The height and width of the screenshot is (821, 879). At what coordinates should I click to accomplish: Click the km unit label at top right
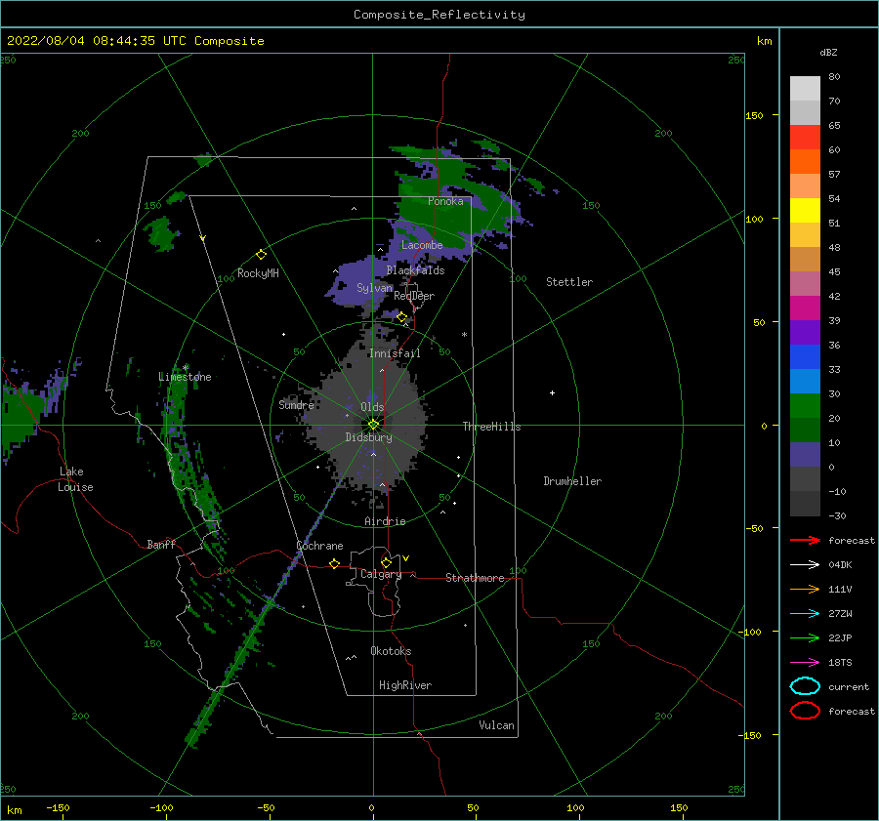point(764,41)
